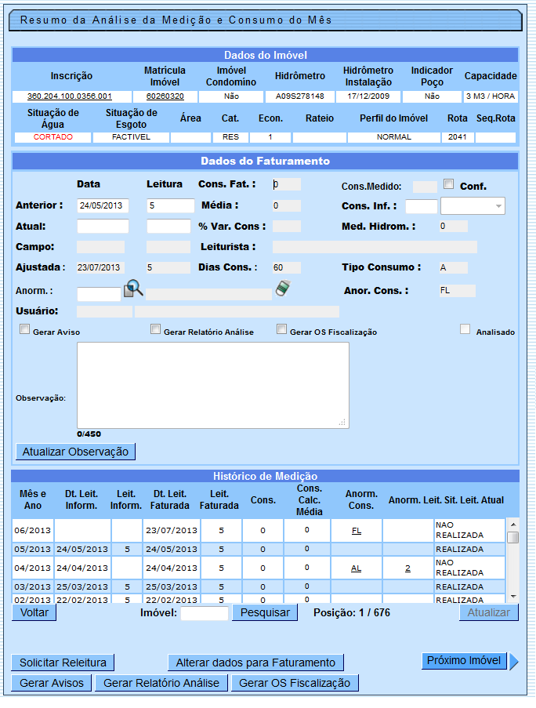Click the eraser icon to clear anomaly
Image resolution: width=536 pixels, height=708 pixels.
pos(283,289)
